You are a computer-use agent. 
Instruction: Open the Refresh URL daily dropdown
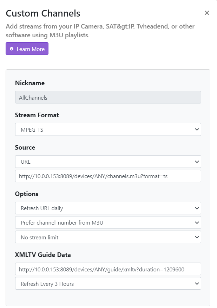coord(108,208)
